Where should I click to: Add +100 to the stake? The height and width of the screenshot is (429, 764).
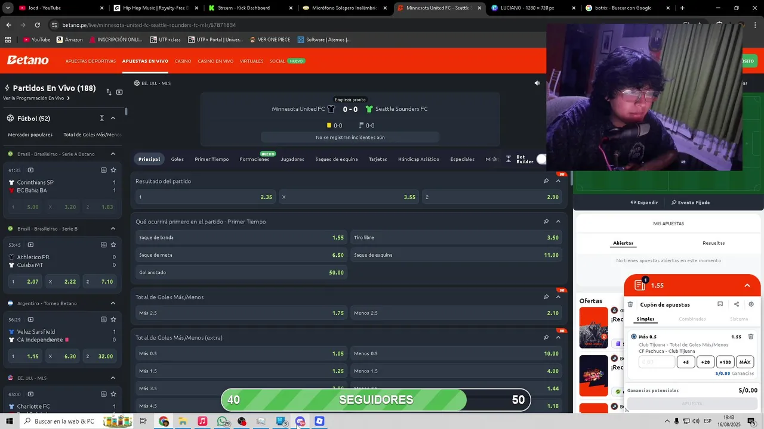[x=725, y=362]
